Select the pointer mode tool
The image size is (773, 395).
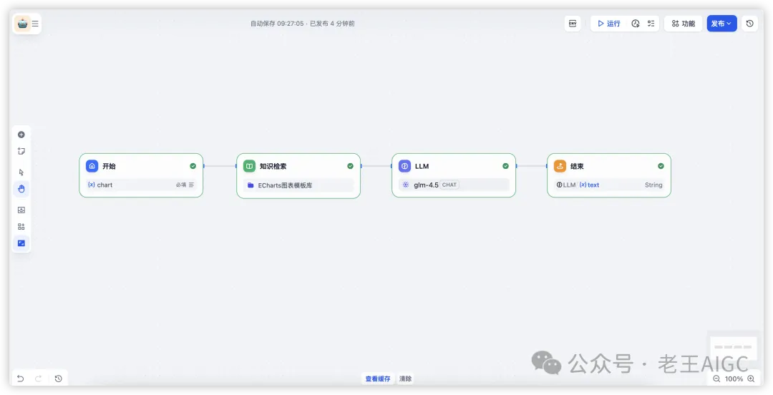click(x=21, y=172)
